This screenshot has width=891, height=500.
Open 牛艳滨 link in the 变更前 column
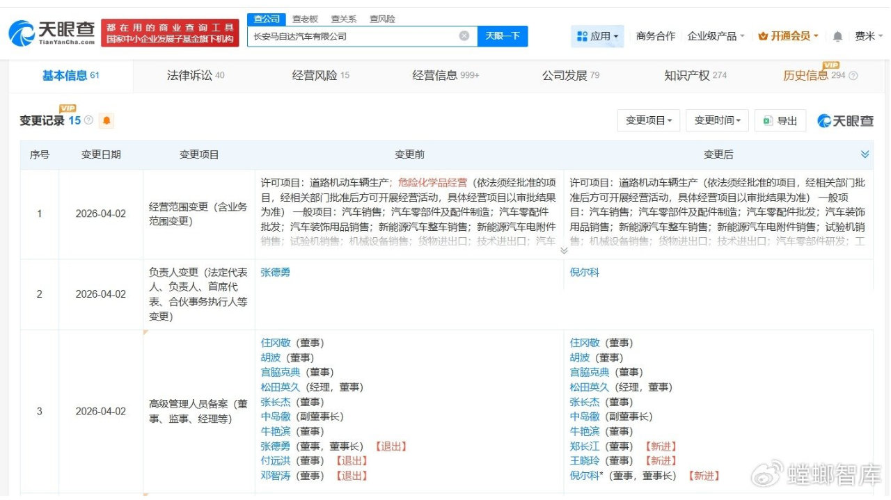(275, 431)
